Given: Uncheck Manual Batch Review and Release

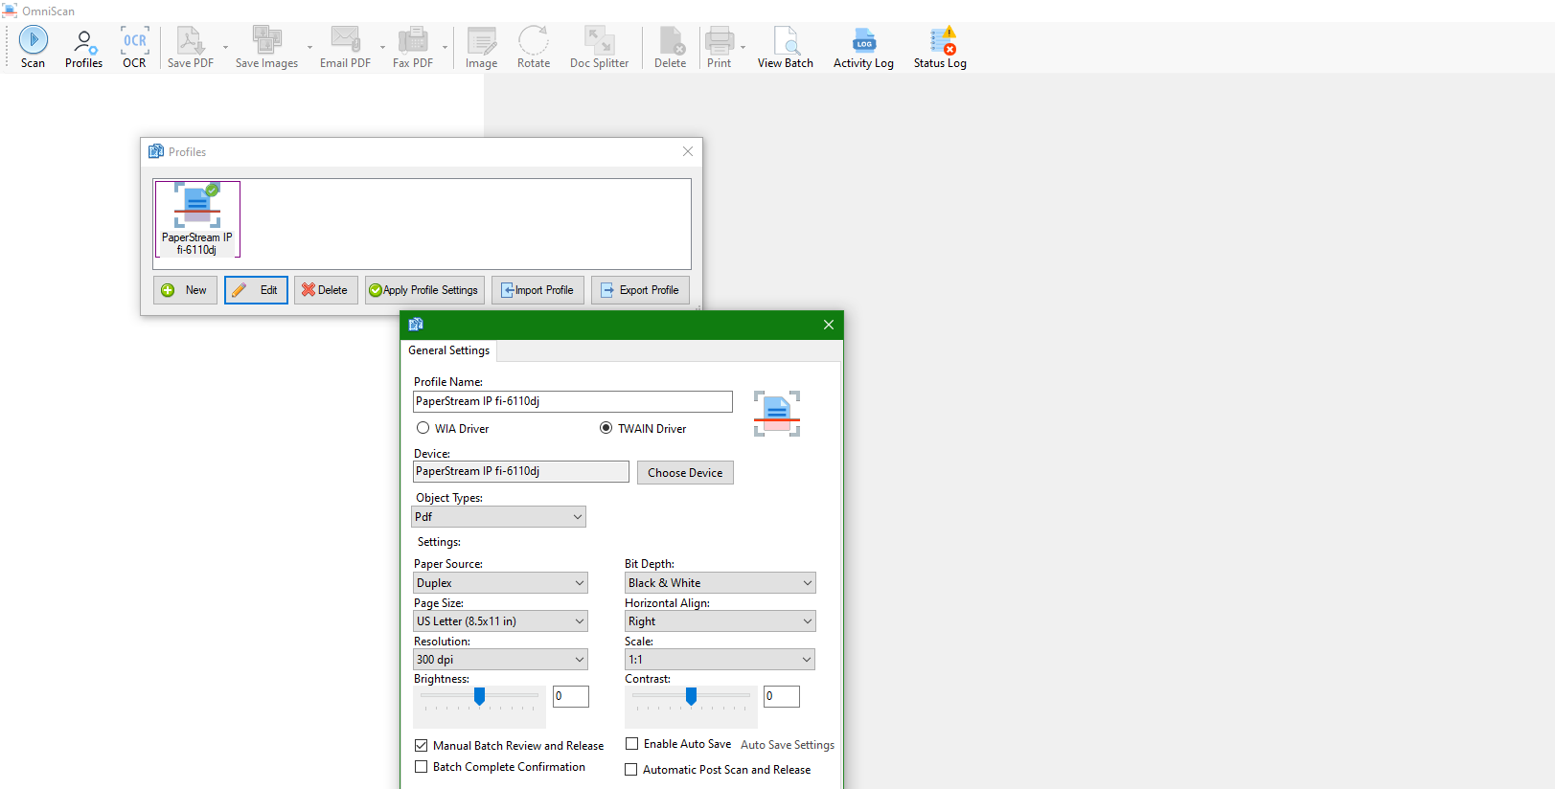Looking at the screenshot, I should (421, 746).
